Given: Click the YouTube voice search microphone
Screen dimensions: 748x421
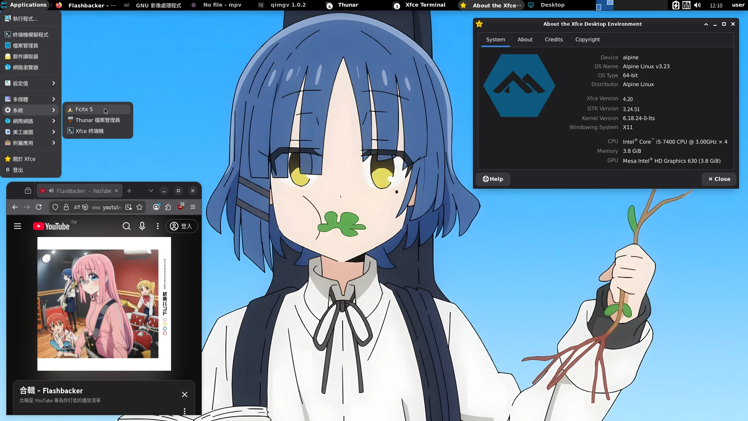Looking at the screenshot, I should [x=142, y=226].
